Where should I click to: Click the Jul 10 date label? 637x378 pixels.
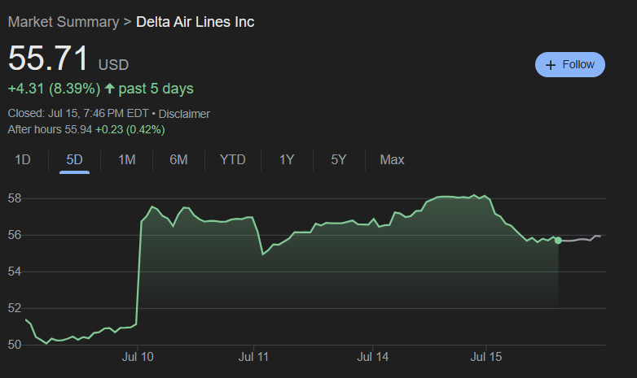138,356
